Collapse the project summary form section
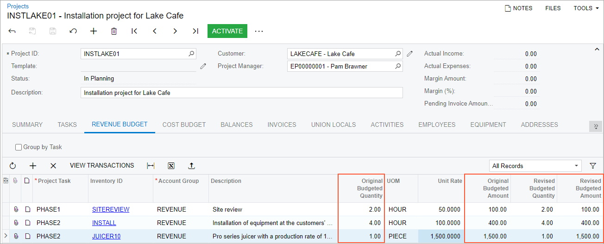The width and height of the screenshot is (604, 244). pos(597,50)
